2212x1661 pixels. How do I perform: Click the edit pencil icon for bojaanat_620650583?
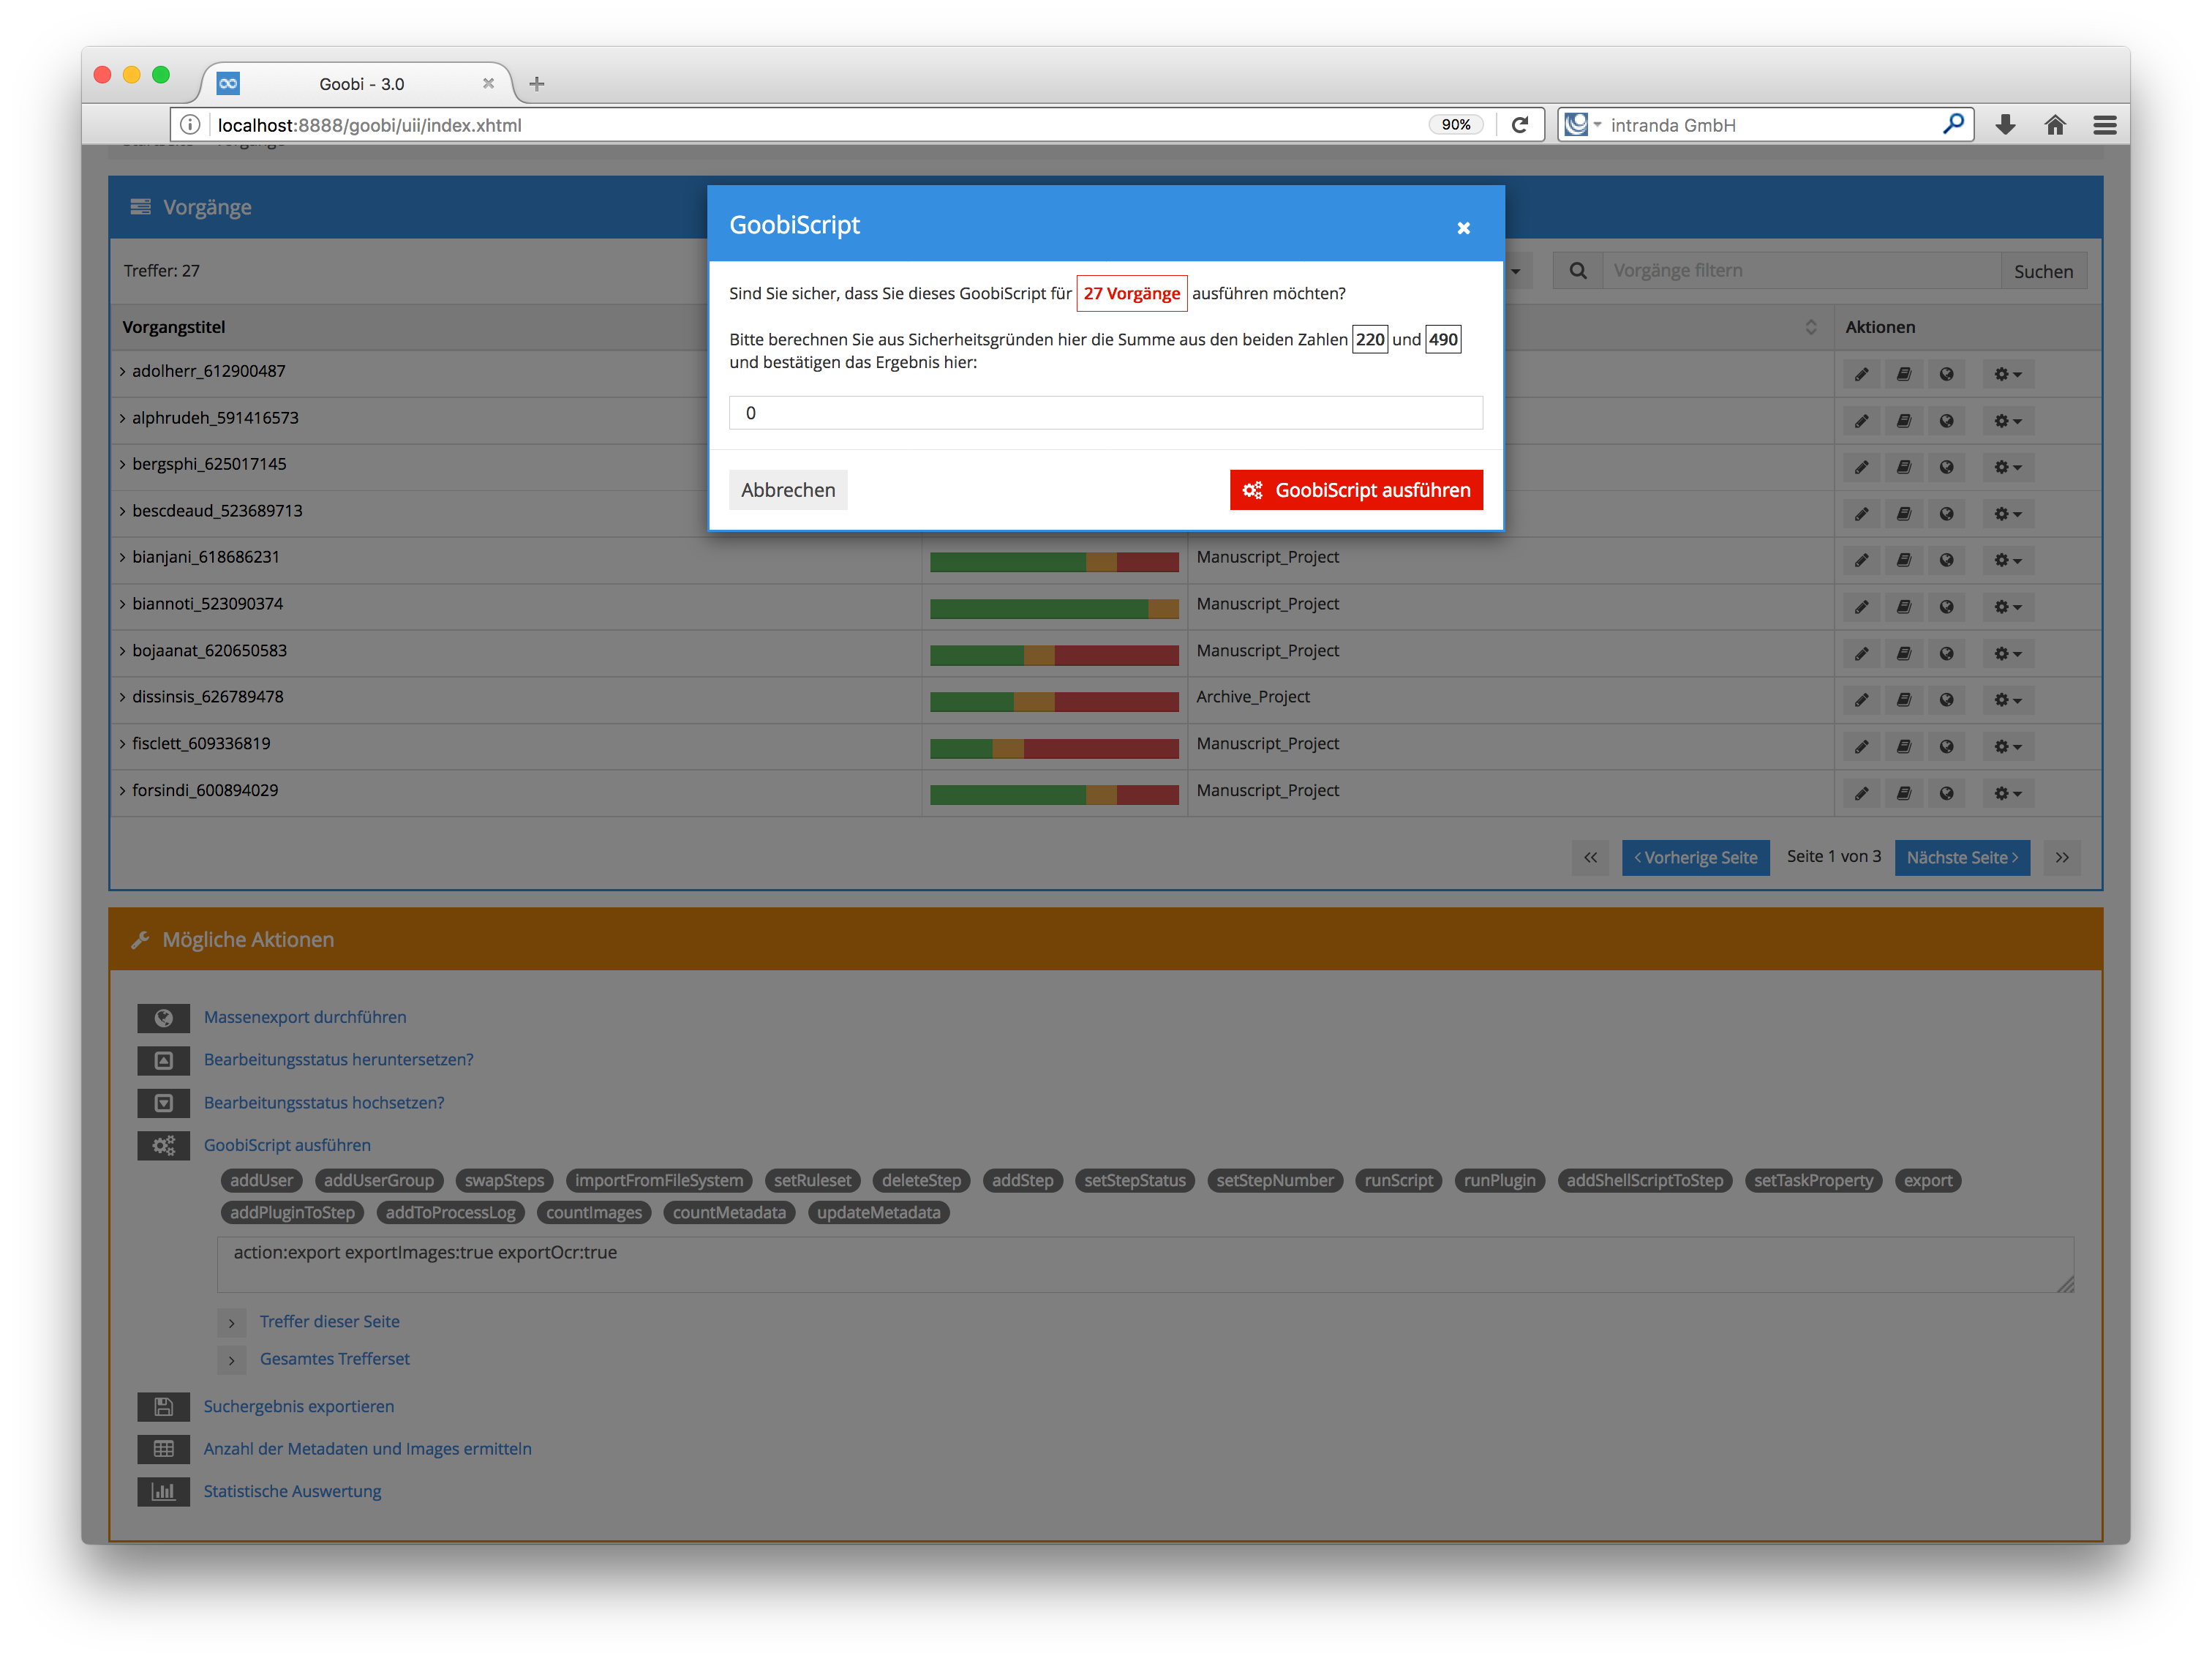1861,653
